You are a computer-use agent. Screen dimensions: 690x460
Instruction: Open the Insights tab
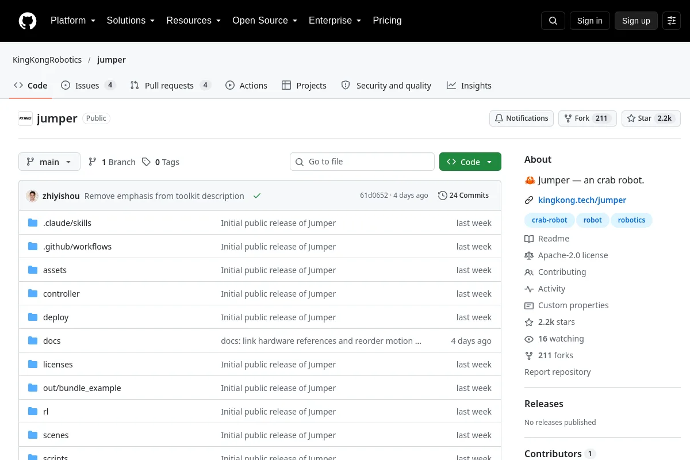pos(469,85)
